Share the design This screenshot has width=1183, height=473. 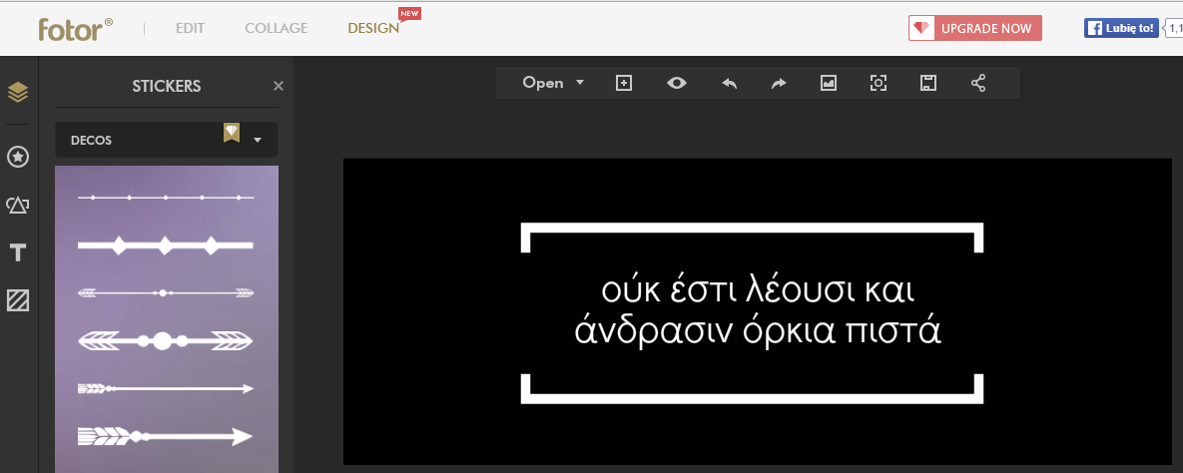click(978, 83)
